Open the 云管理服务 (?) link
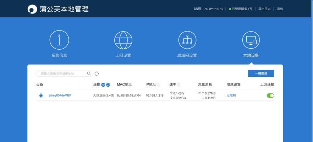The height and width of the screenshot is (142, 313). (x=242, y=9)
